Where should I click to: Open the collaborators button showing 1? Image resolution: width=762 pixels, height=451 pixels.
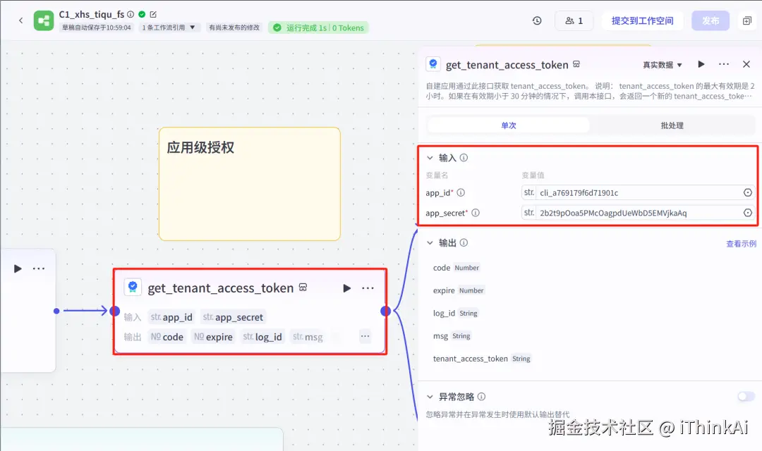574,20
